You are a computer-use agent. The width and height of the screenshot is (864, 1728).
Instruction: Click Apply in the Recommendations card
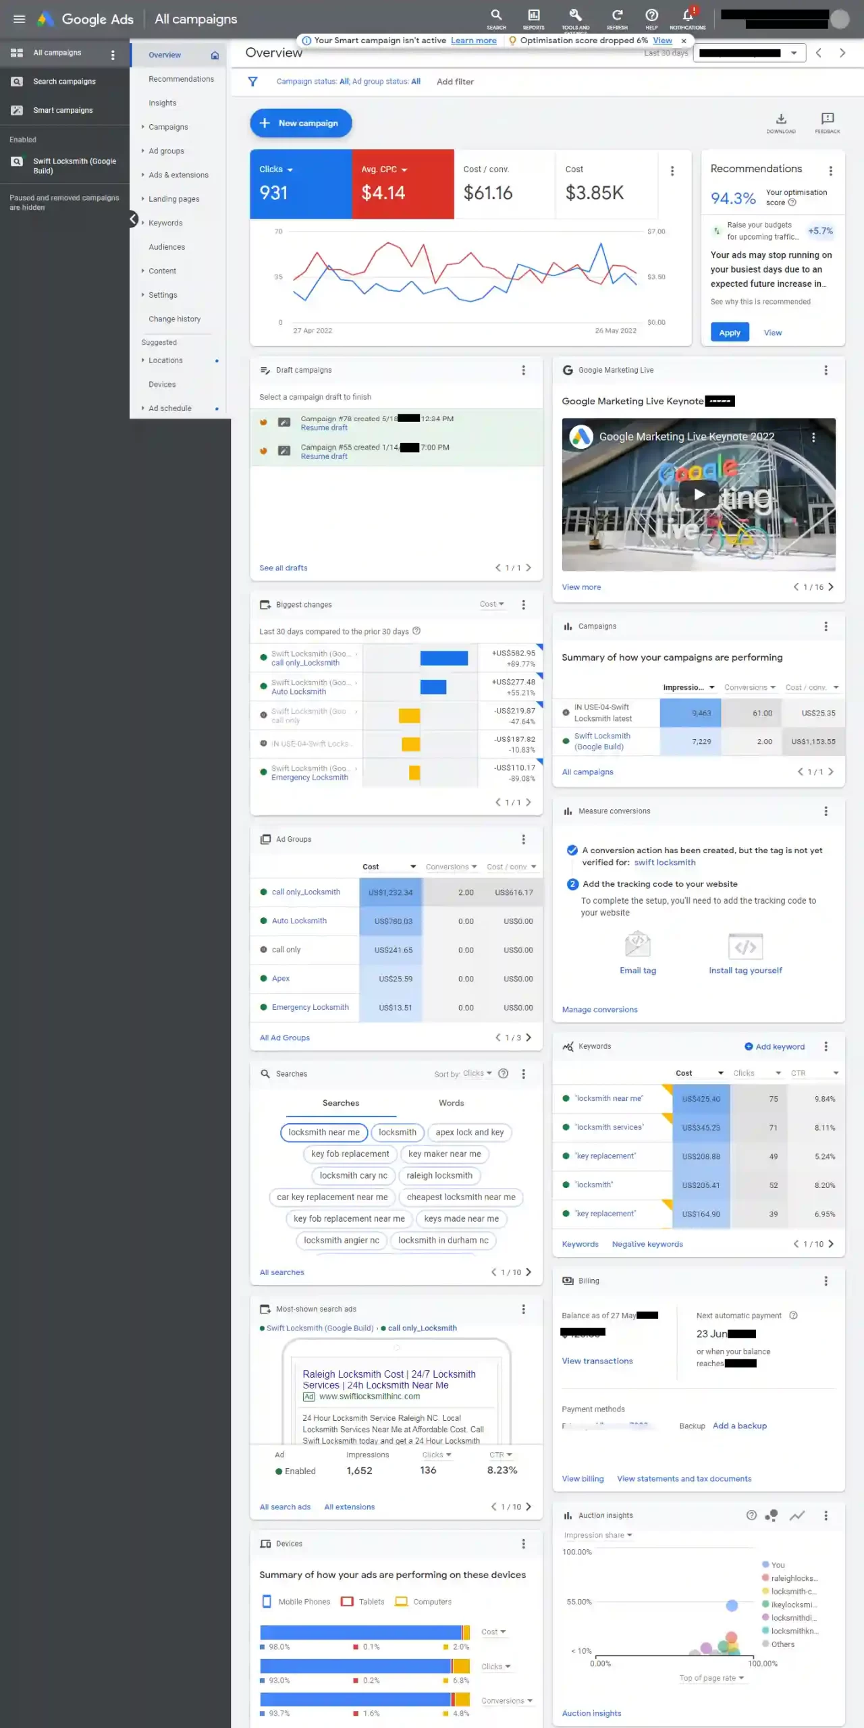click(x=730, y=333)
